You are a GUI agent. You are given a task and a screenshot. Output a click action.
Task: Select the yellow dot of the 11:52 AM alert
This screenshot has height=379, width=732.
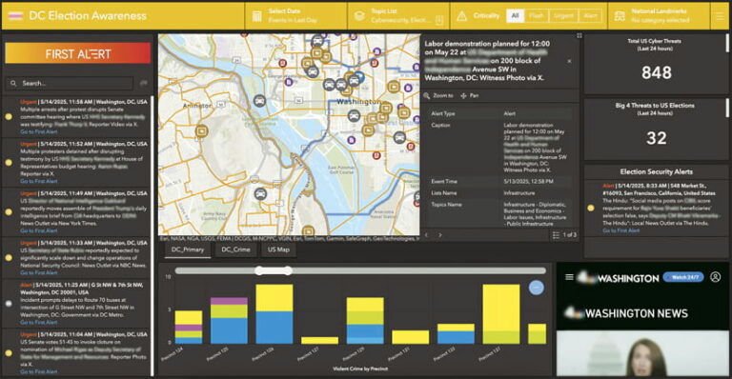[9, 163]
